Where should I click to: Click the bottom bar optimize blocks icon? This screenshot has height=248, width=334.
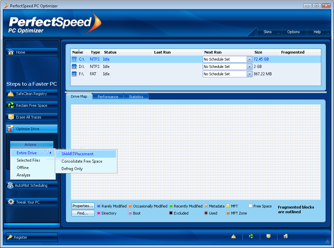[x=286, y=236]
